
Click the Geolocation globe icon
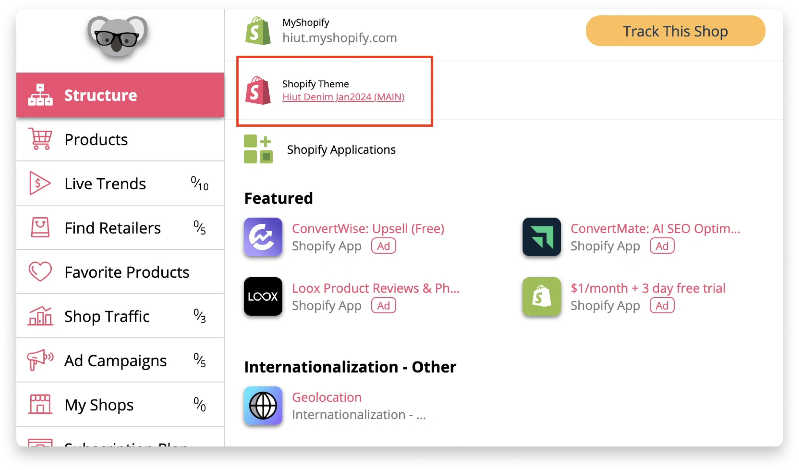263,406
